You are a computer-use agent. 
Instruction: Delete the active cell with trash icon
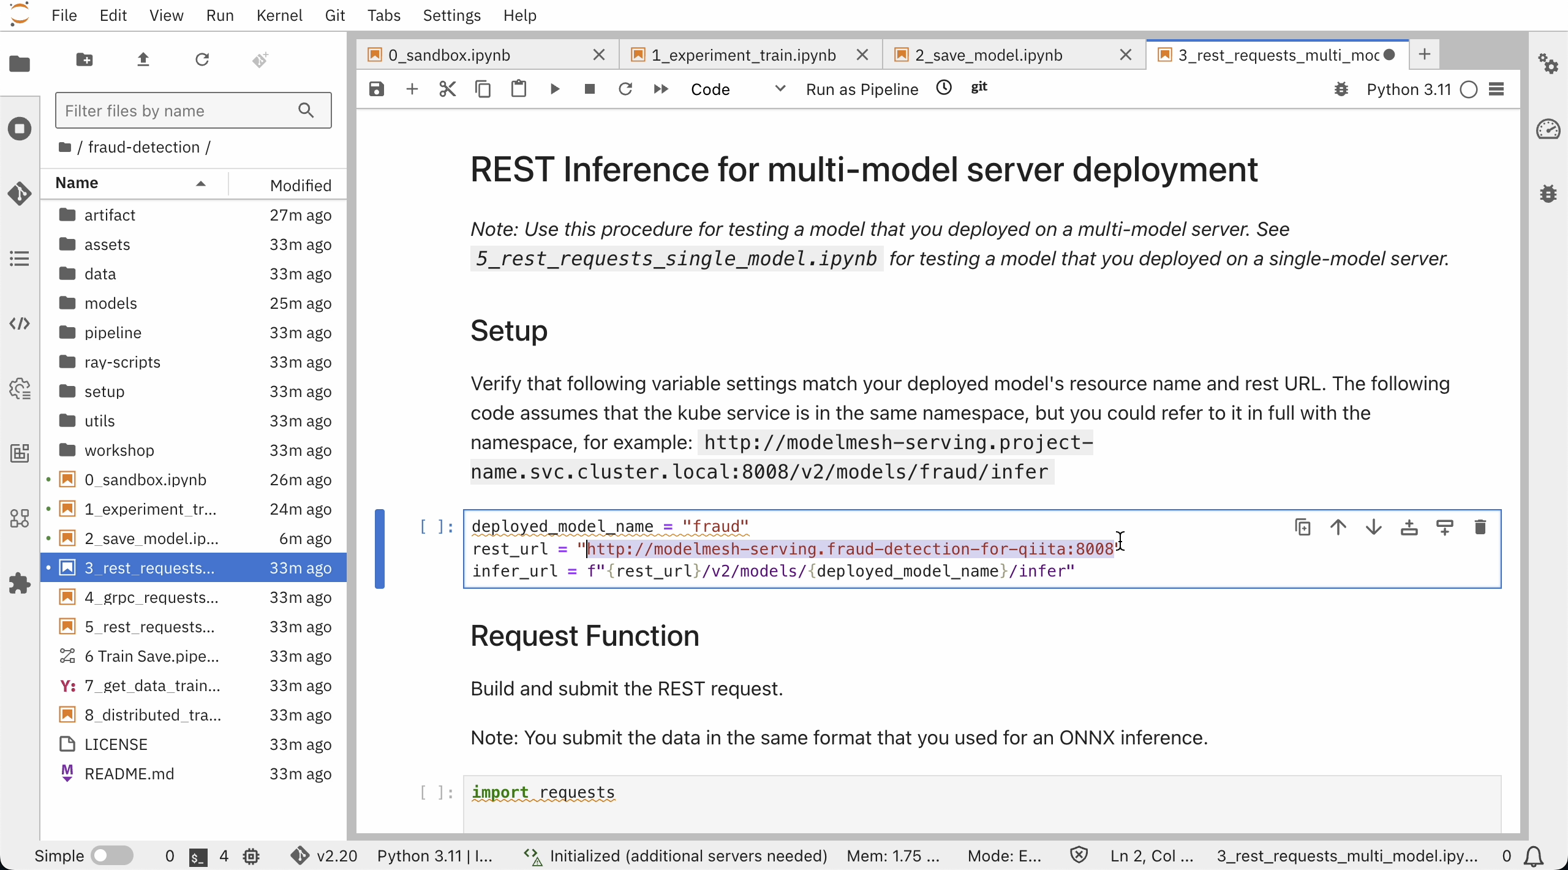(1480, 527)
